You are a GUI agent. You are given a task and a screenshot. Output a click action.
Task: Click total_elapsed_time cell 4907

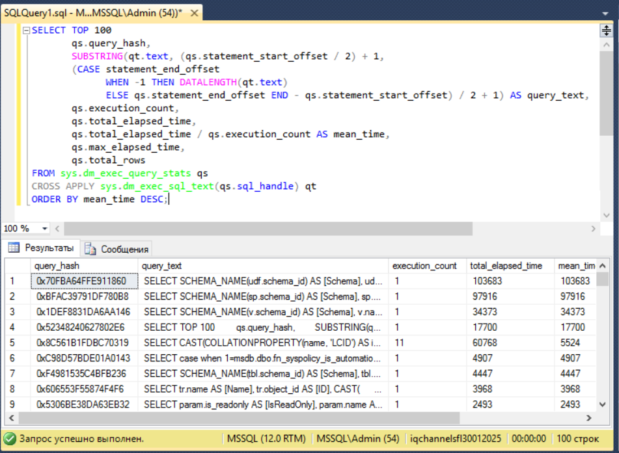pyautogui.click(x=510, y=358)
